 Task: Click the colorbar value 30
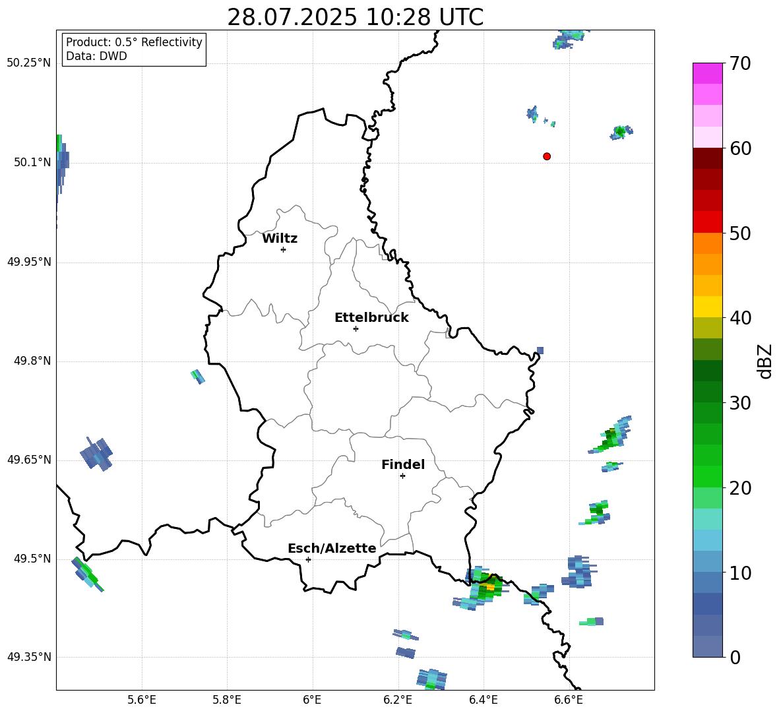tap(740, 403)
